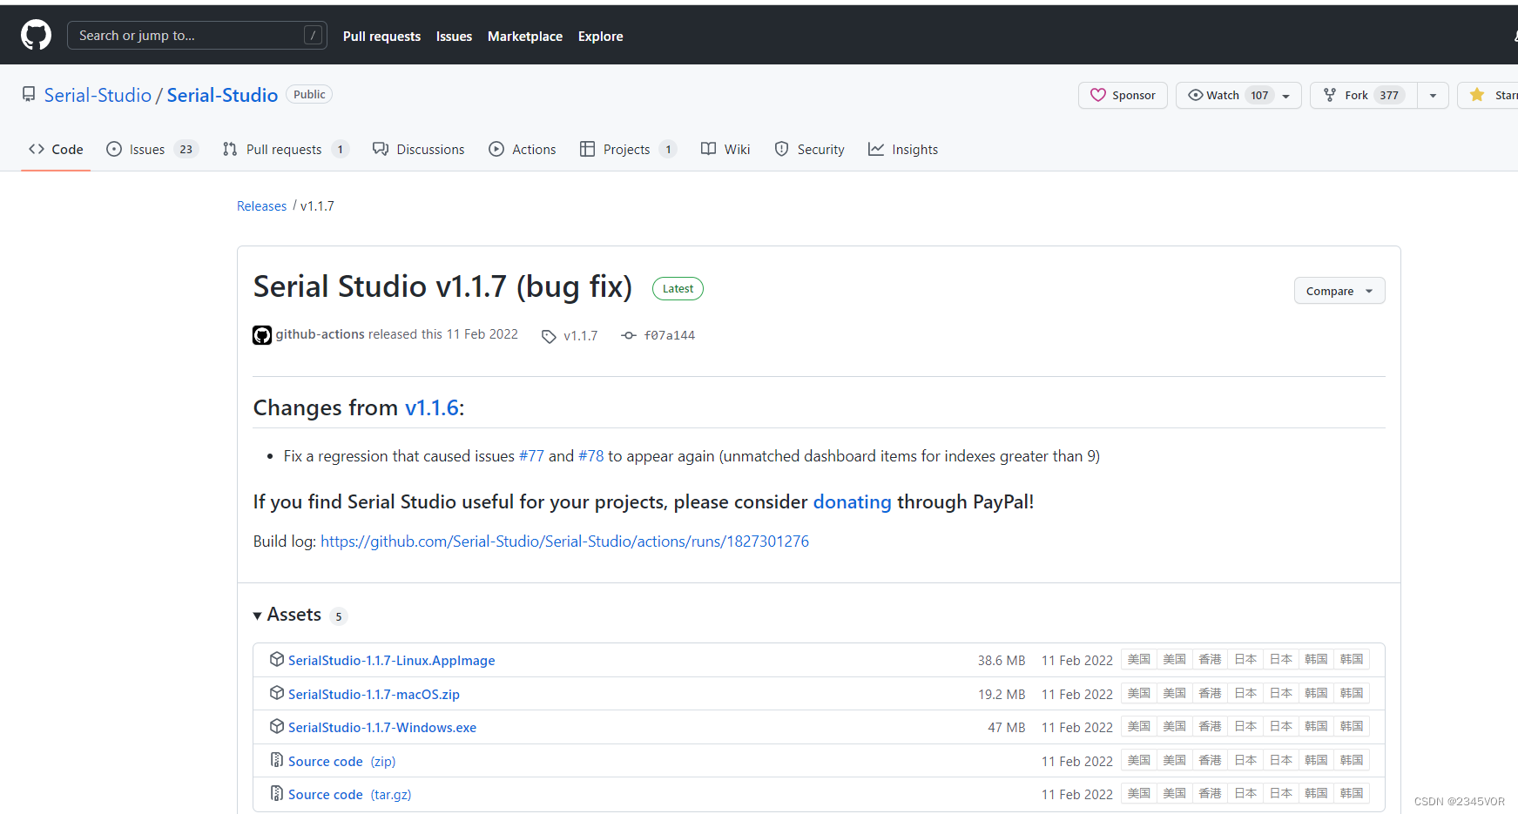The height and width of the screenshot is (814, 1518).
Task: Switch to the Actions tab
Action: coord(523,150)
